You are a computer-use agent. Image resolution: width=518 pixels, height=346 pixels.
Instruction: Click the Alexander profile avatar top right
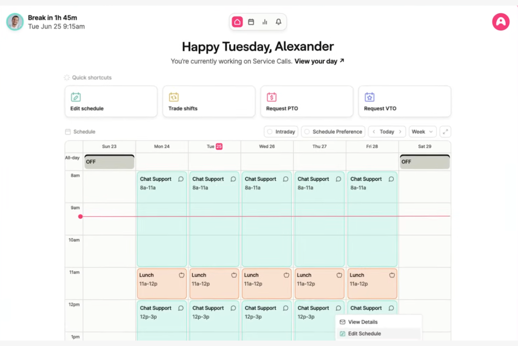point(500,22)
